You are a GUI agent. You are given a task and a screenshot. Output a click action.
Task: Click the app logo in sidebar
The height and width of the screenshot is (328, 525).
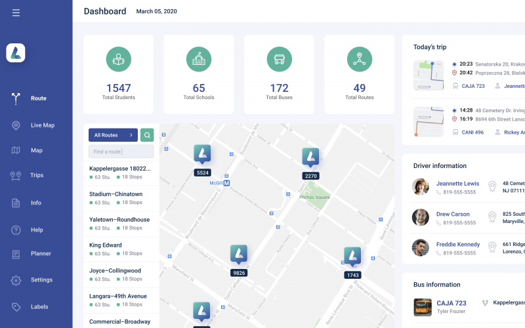click(x=15, y=52)
